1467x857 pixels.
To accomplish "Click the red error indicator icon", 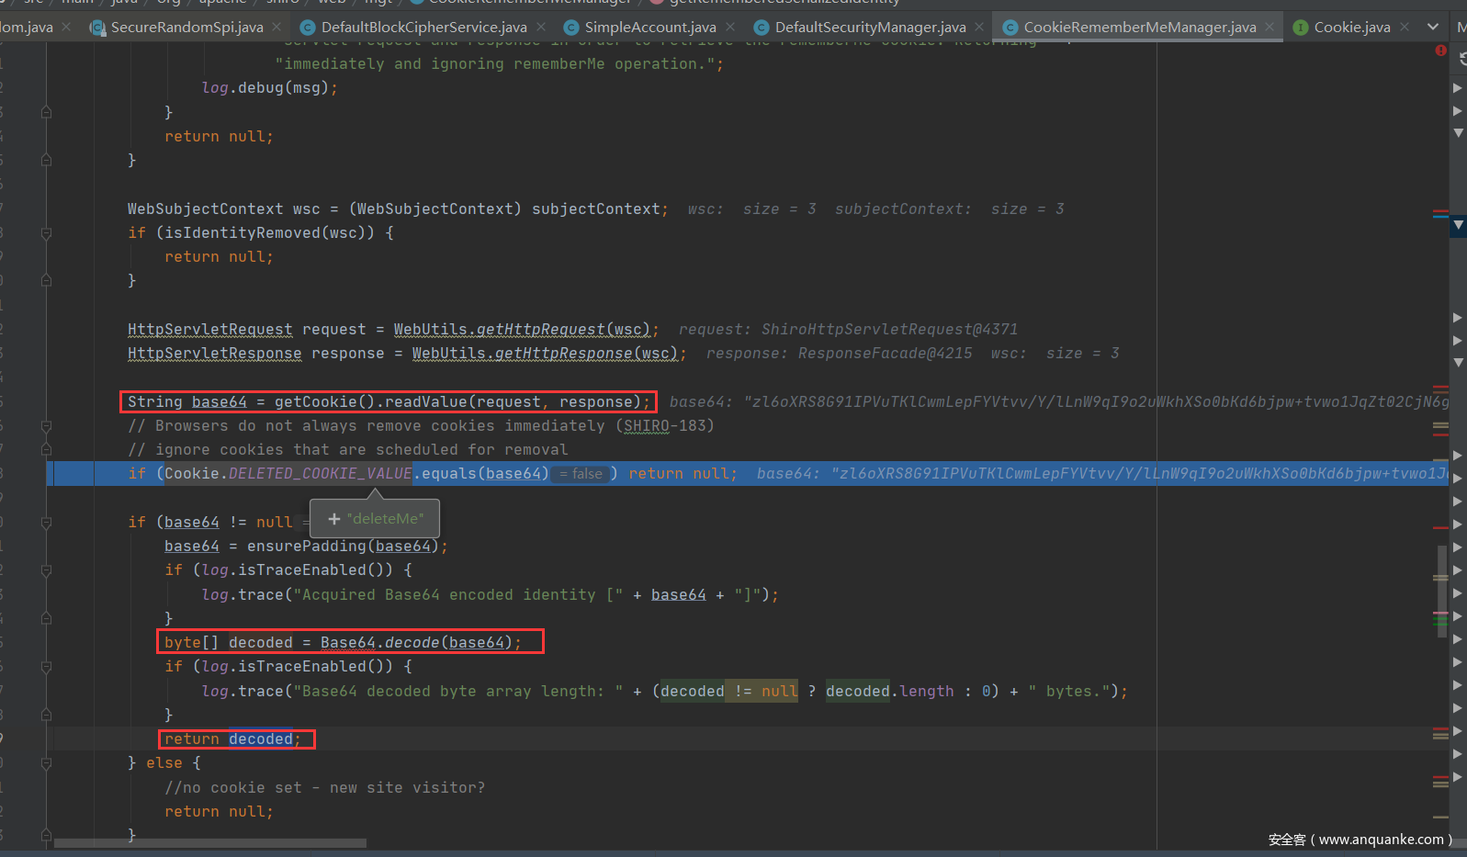I will click(x=1440, y=51).
